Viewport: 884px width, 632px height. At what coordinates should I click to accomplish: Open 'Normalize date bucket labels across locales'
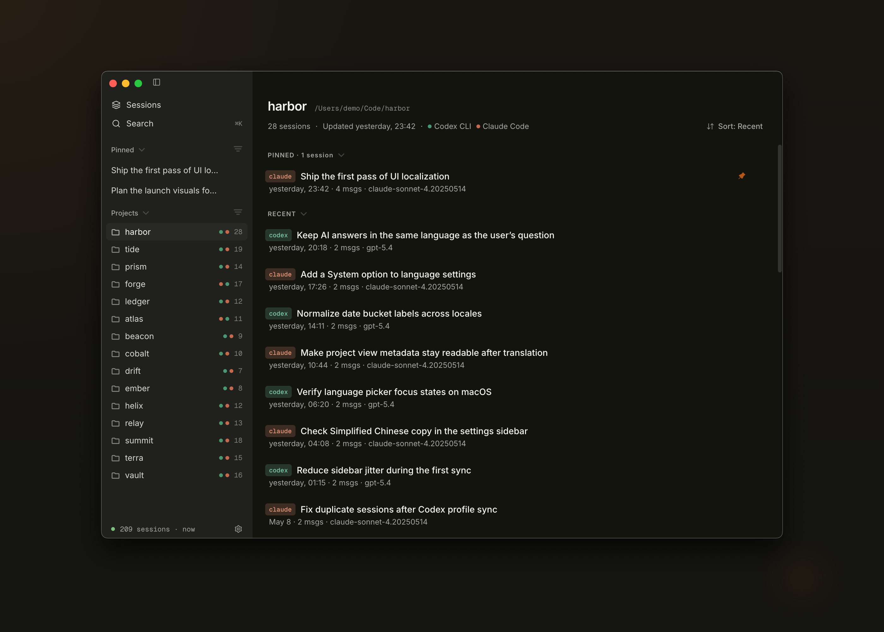click(389, 314)
